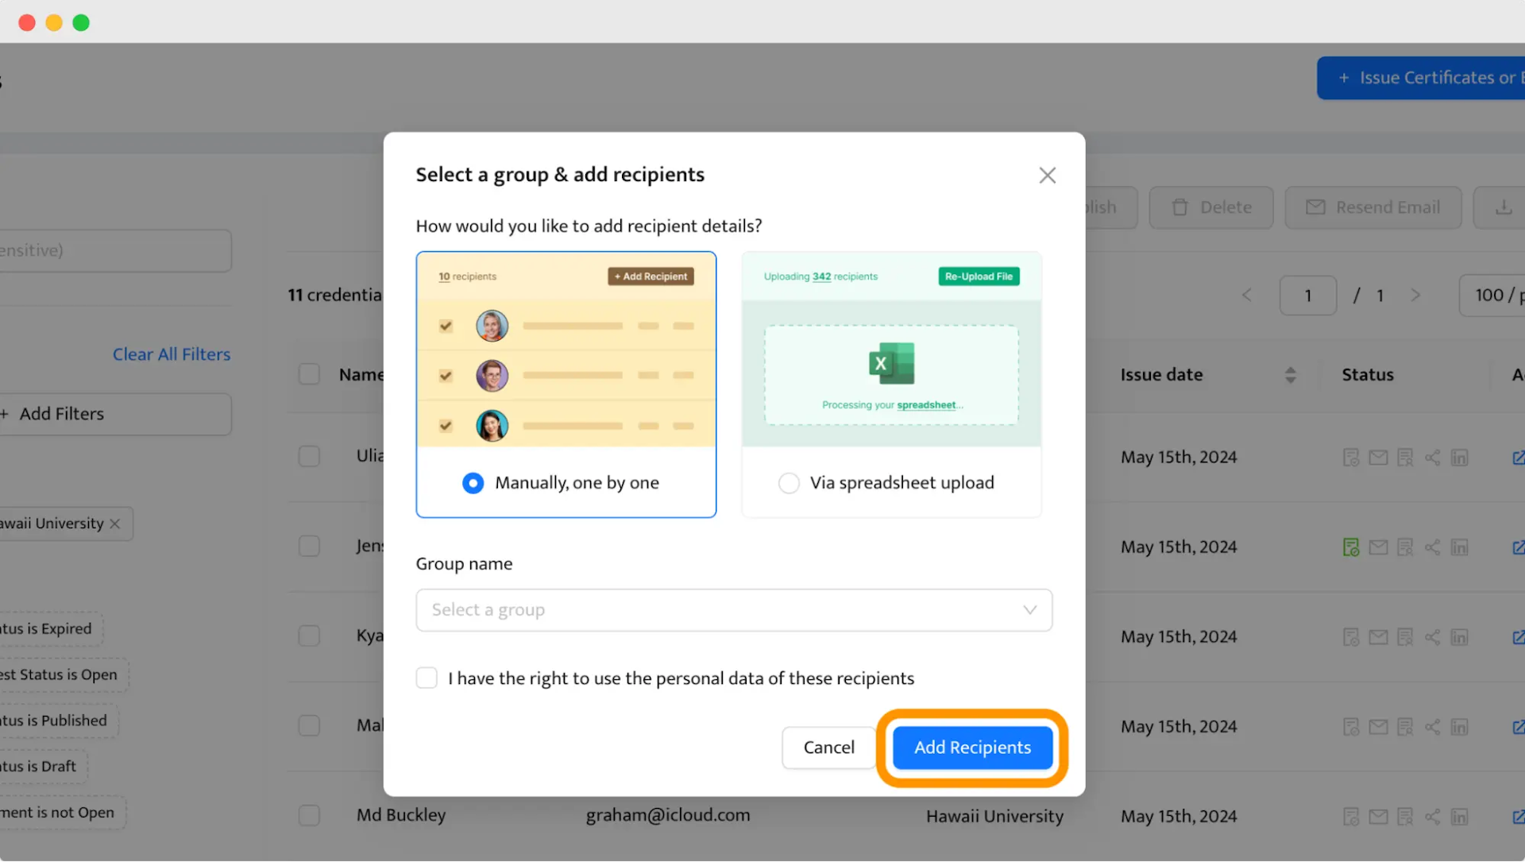Select Md Buckley's row checkbox
1525x862 pixels.
click(309, 815)
